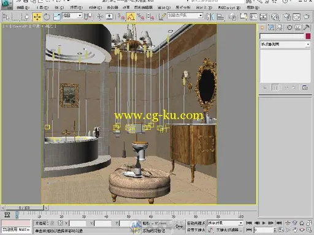
Task: Open the 编辑(E) menu
Action: 23,8
